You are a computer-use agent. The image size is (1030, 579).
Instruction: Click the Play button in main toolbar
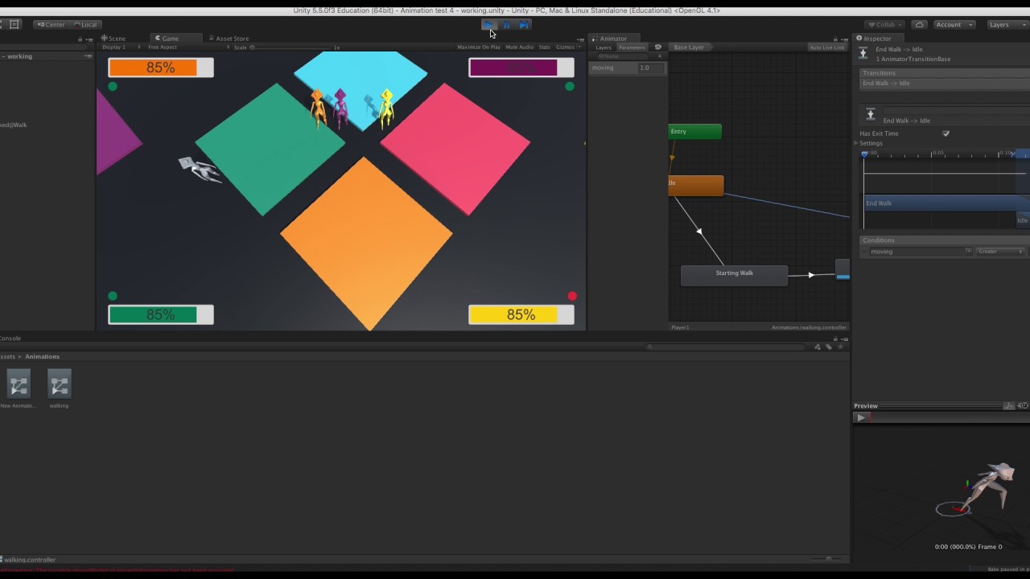pos(489,25)
